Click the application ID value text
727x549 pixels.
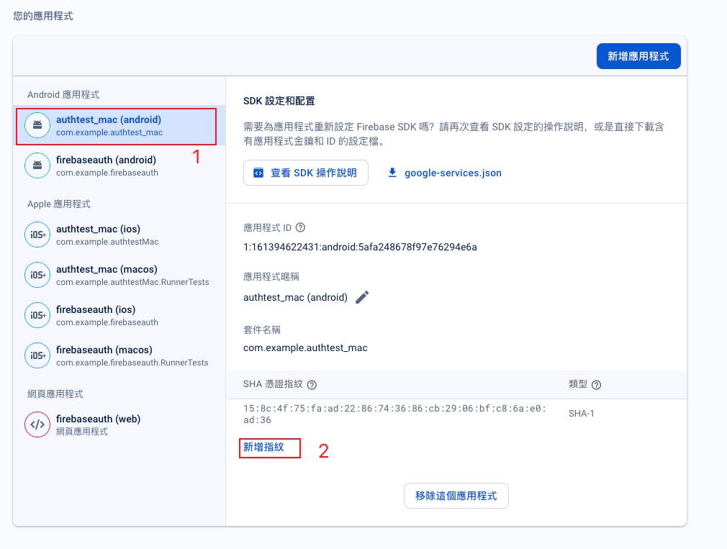(360, 247)
